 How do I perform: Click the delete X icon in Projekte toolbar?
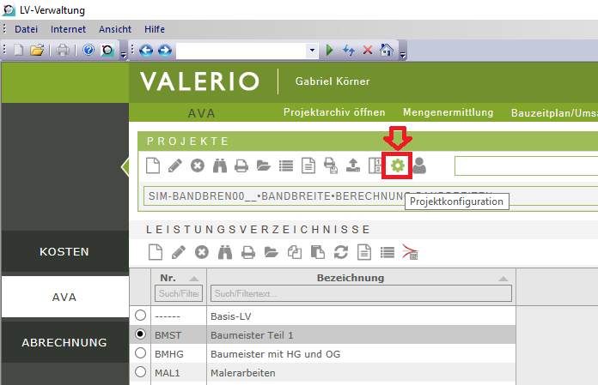(198, 165)
